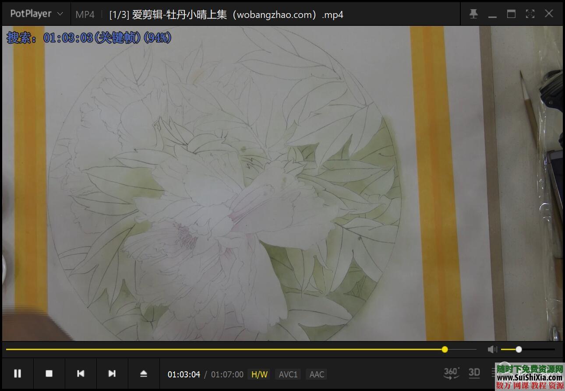Toggle the always-on-top pin
The width and height of the screenshot is (565, 391).
pos(473,14)
